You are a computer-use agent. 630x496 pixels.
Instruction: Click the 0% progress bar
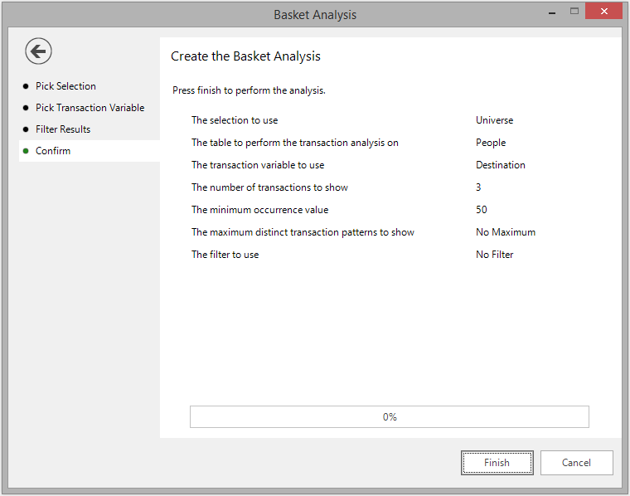(390, 417)
